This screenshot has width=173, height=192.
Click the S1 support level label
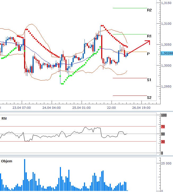pyautogui.click(x=149, y=80)
